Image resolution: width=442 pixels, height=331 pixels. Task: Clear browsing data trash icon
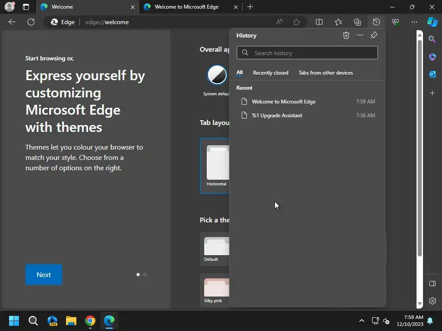click(x=346, y=35)
